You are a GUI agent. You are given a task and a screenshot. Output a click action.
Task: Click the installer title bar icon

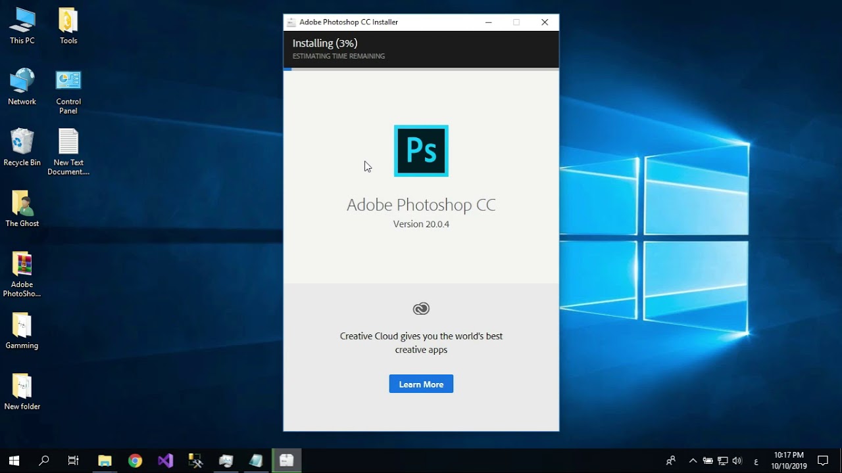point(291,22)
